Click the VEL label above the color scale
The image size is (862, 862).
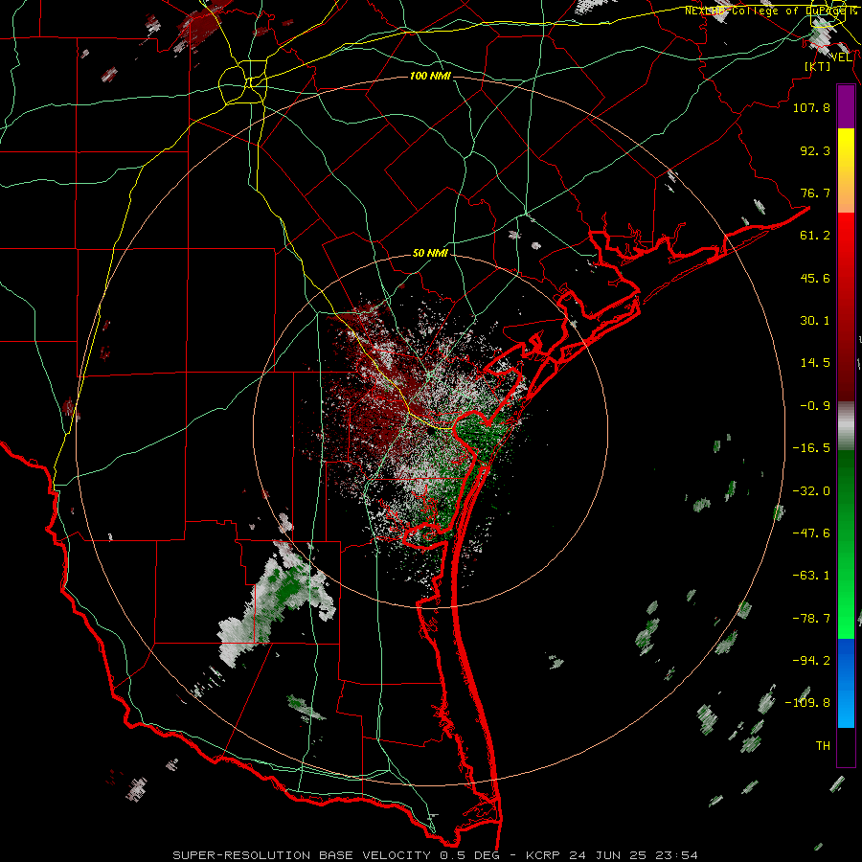(x=841, y=57)
